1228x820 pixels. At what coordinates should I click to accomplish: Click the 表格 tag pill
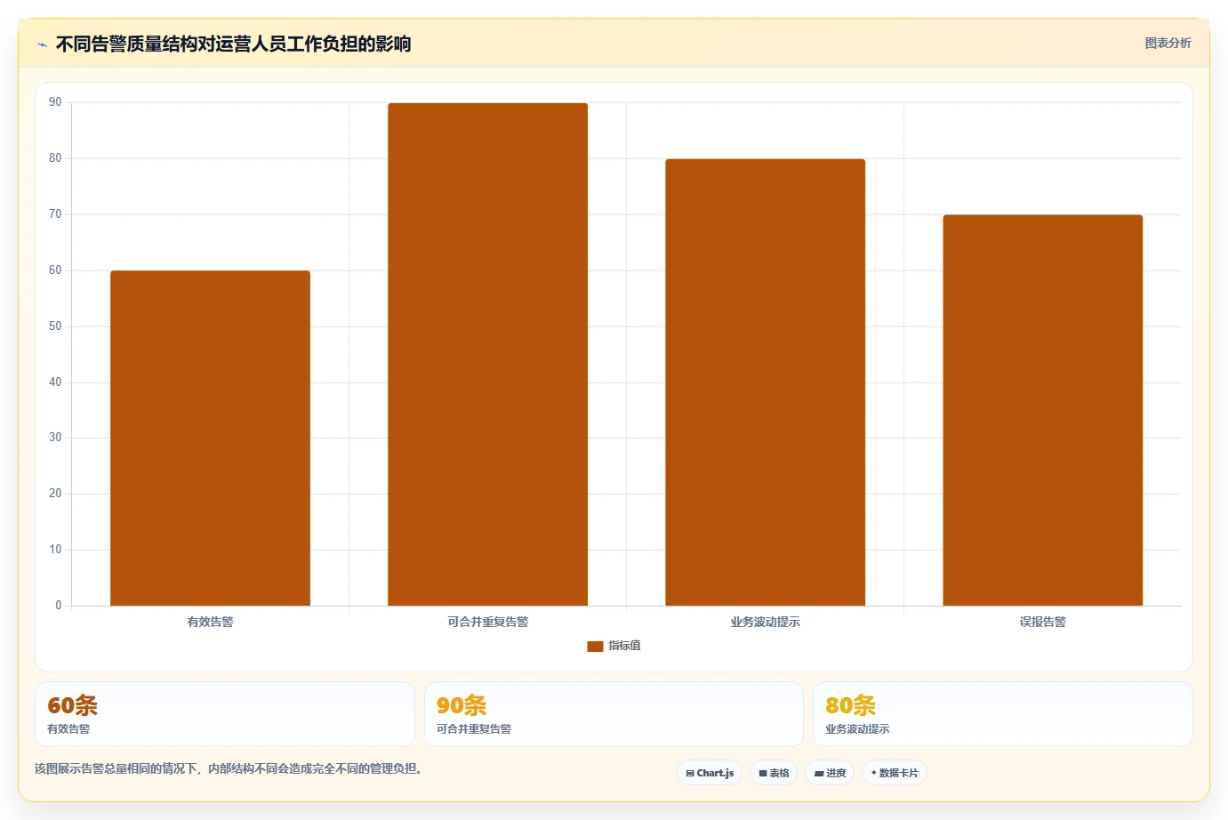pos(774,773)
